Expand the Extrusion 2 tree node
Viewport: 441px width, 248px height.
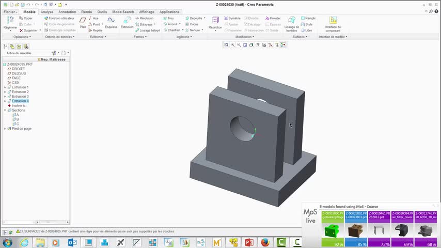pyautogui.click(x=5, y=92)
